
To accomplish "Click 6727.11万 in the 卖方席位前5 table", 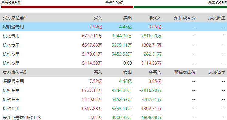I will pos(92,90).
